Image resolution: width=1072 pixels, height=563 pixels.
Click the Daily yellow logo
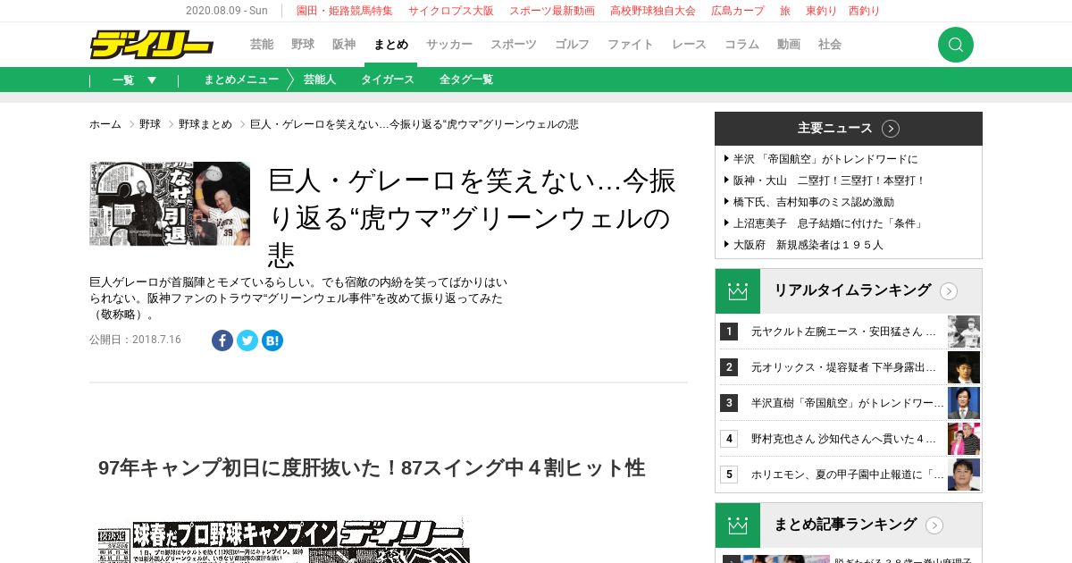tap(151, 45)
